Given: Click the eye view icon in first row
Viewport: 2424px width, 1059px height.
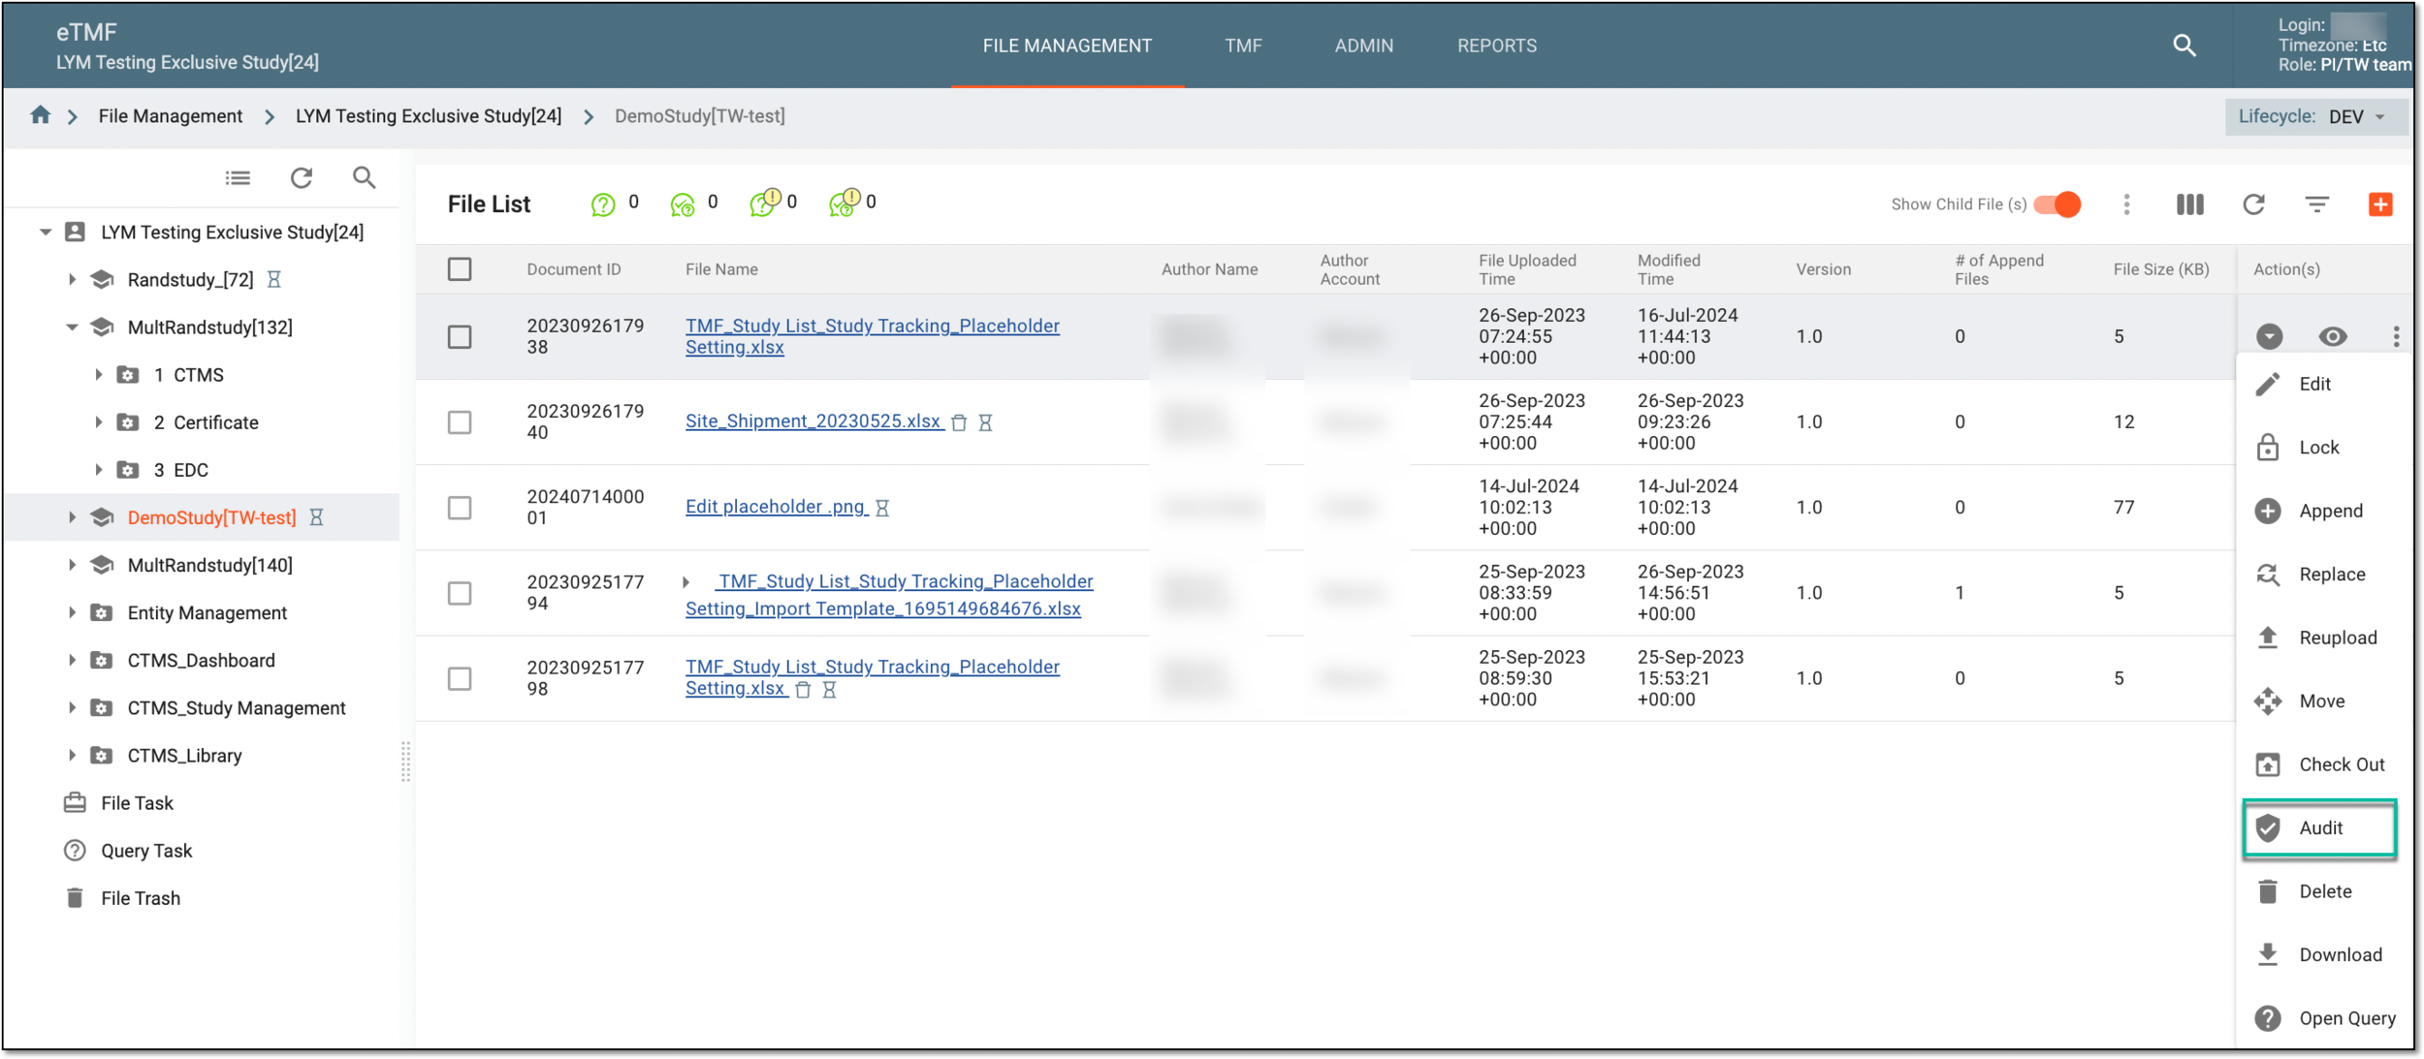Looking at the screenshot, I should pyautogui.click(x=2333, y=336).
